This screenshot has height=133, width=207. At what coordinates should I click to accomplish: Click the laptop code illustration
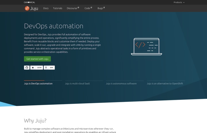coord(146,47)
